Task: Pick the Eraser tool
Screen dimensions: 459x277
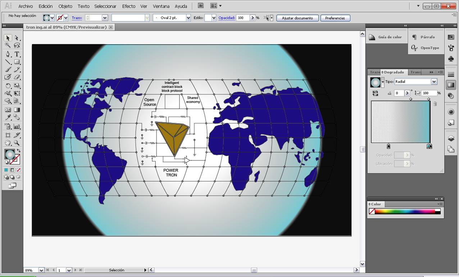Action: pyautogui.click(x=17, y=77)
